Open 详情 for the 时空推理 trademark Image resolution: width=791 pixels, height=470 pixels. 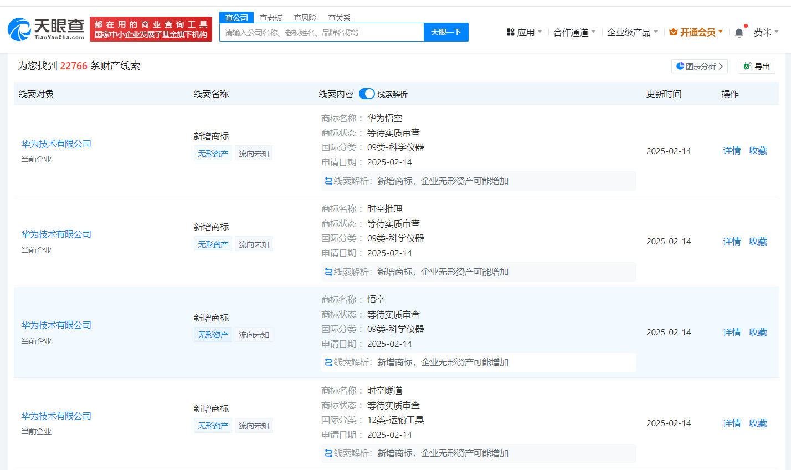(x=732, y=242)
